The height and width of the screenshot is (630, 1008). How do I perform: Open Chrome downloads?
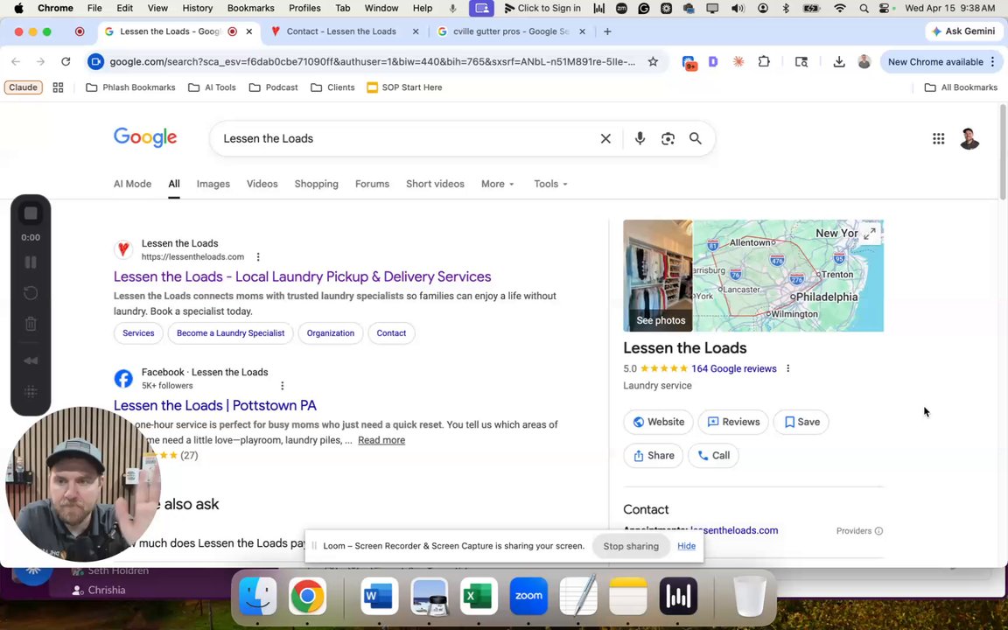pos(839,62)
